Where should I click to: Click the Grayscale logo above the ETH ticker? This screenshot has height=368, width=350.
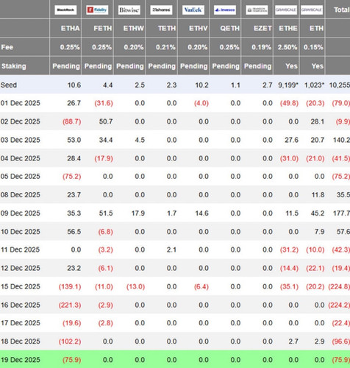312,10
